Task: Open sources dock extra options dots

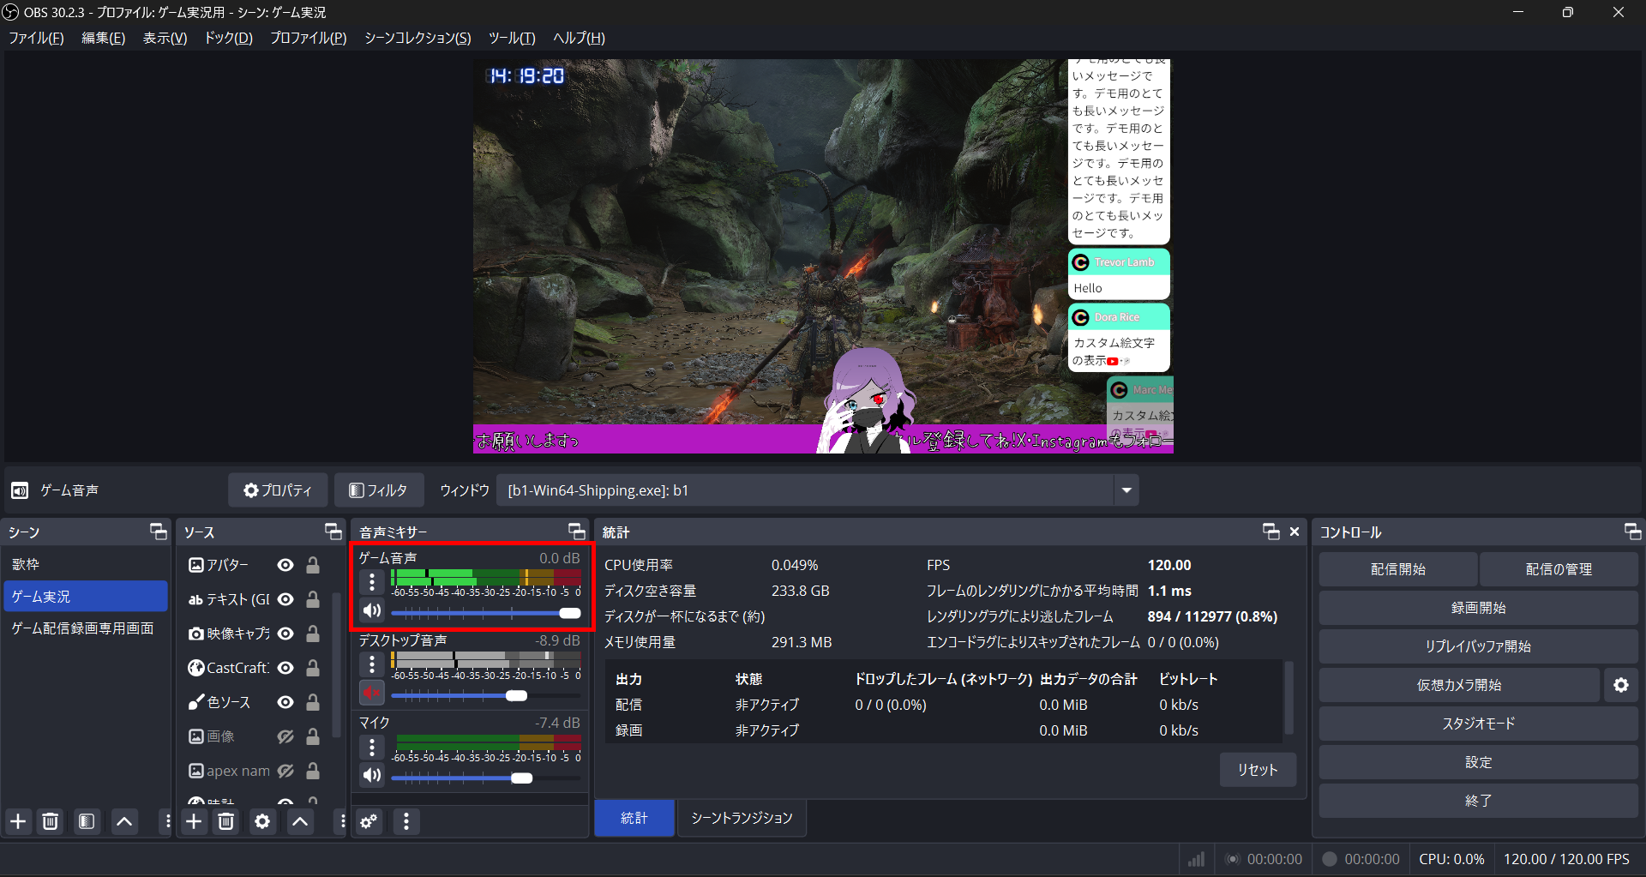Action: point(342,821)
